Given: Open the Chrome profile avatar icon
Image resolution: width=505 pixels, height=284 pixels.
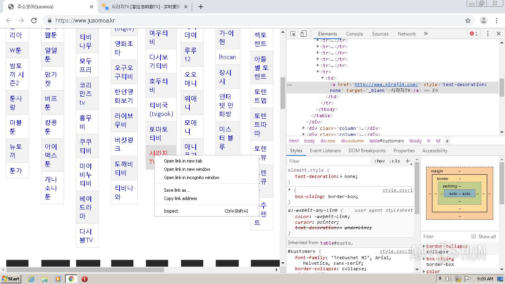Looking at the screenshot, I should click(x=483, y=21).
